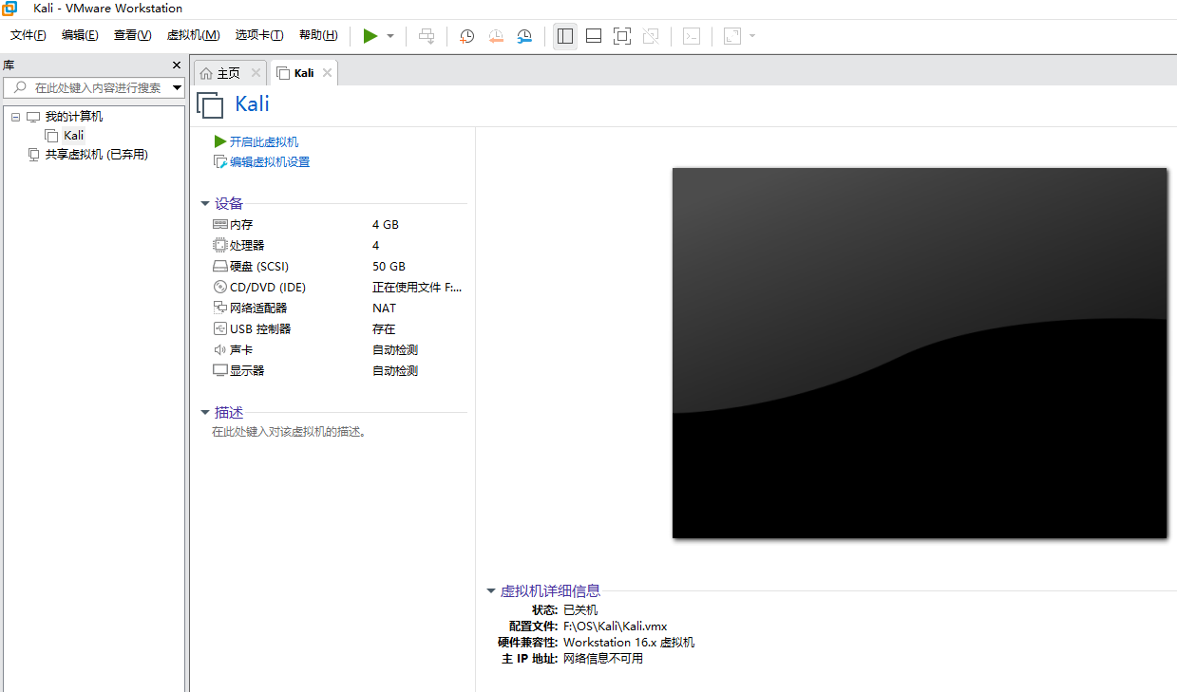Open the 查看(V) menu

[x=132, y=35]
